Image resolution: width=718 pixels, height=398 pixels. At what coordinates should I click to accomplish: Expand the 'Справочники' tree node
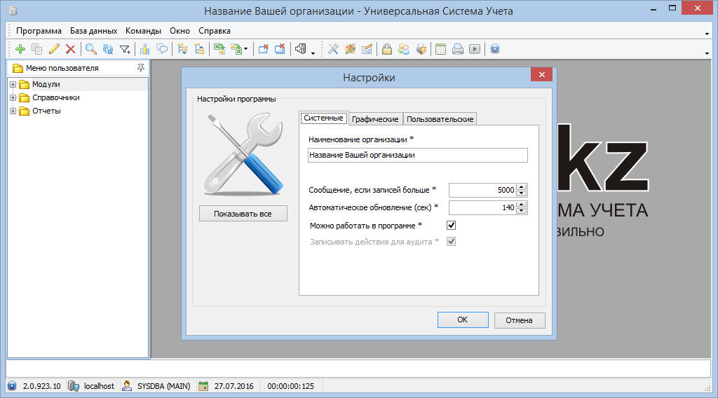(13, 98)
